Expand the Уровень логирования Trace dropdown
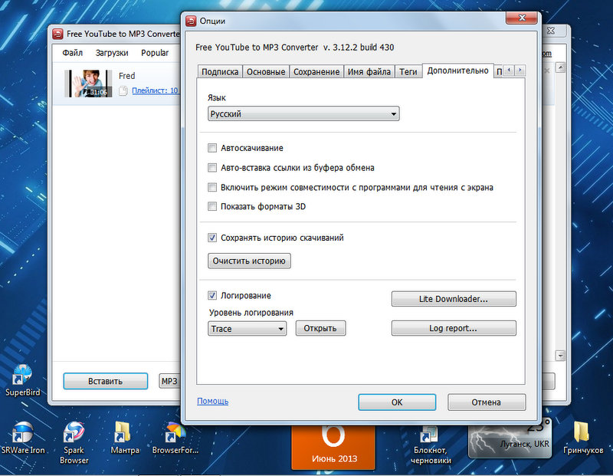The height and width of the screenshot is (476, 613). [247, 329]
